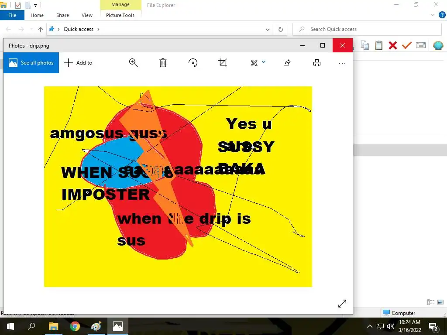Viewport: 447px width, 335px height.
Task: Open File Explorer Help question mark
Action: 442,15
